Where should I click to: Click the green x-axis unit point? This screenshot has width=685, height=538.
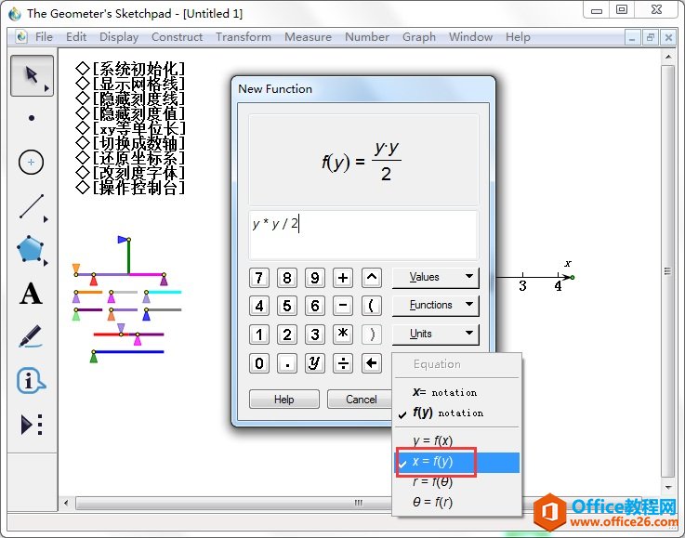click(x=573, y=277)
